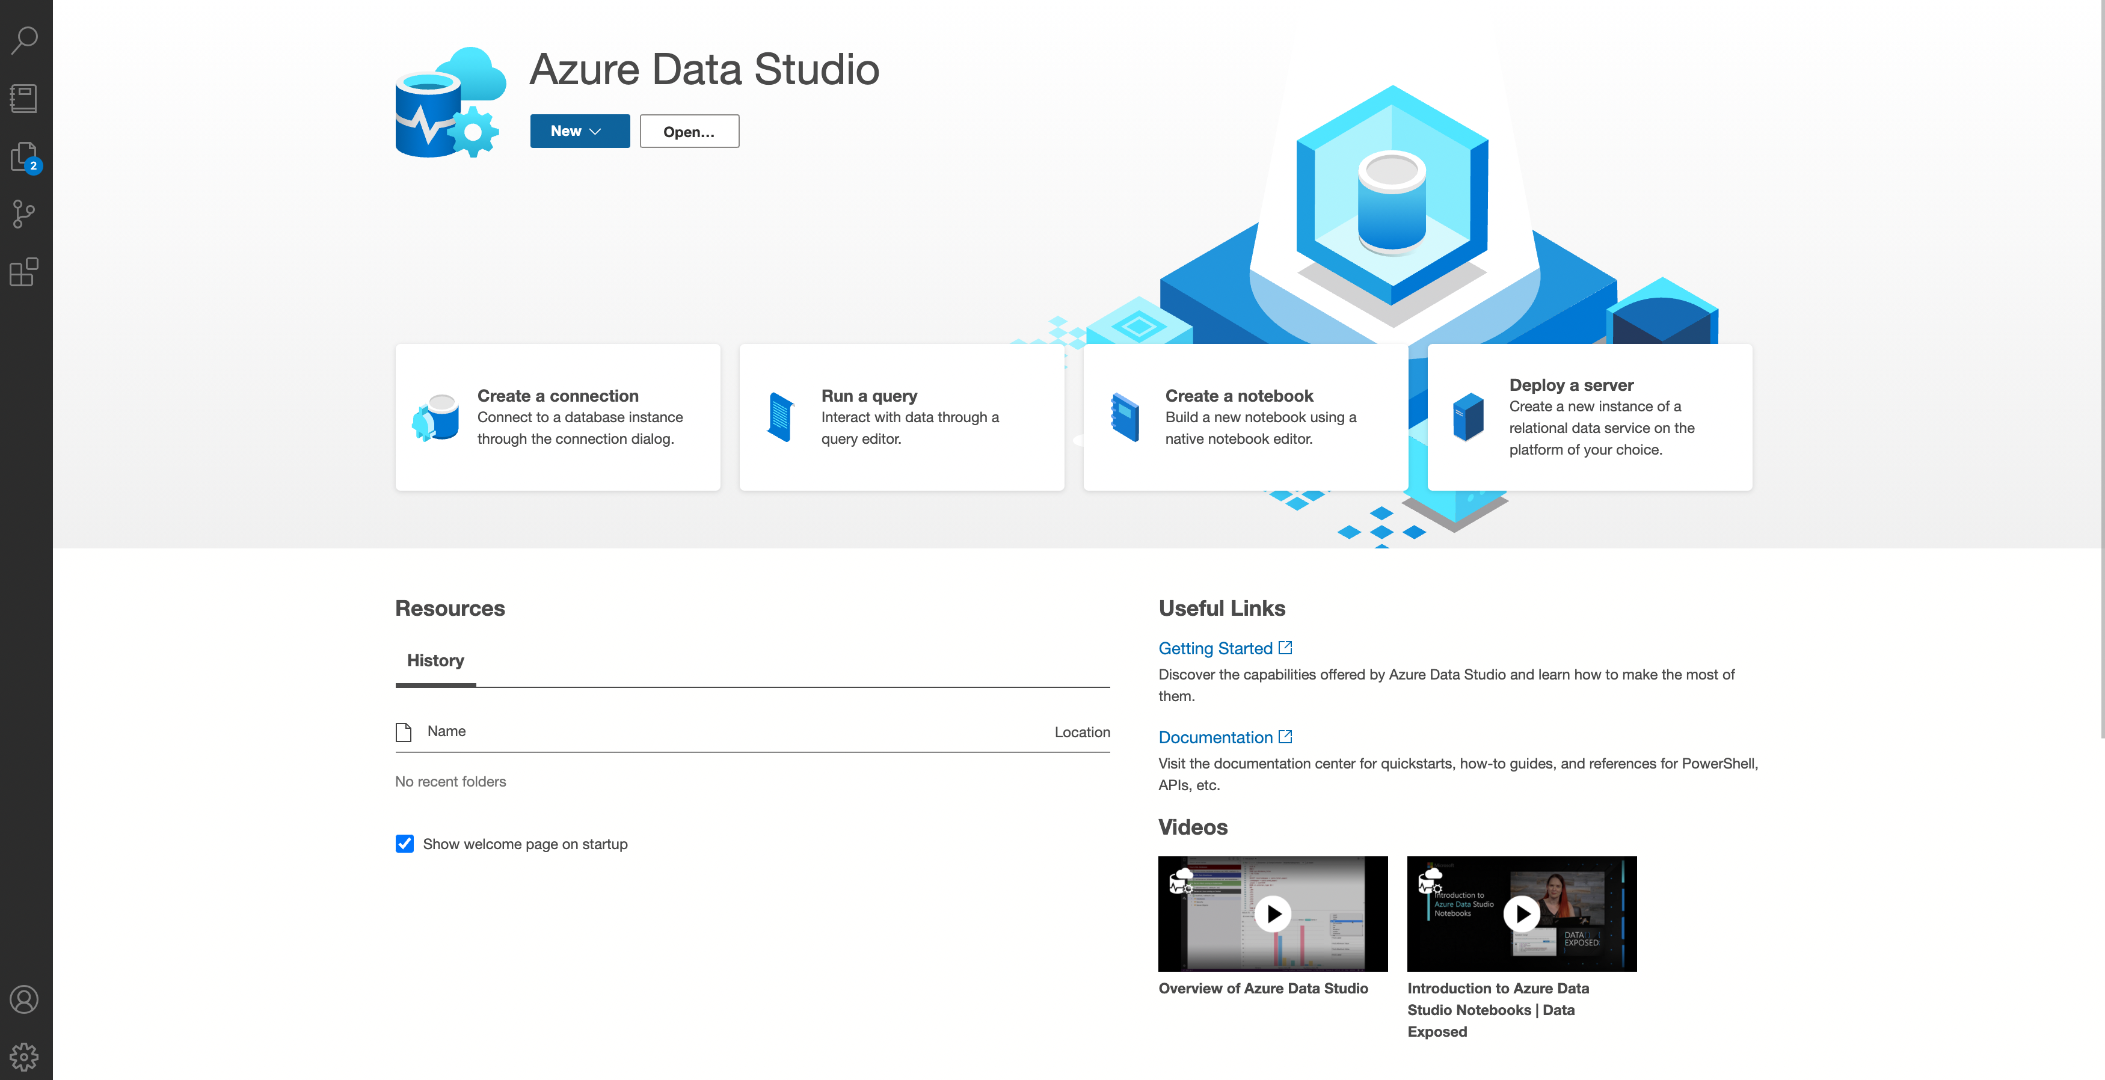Expand the New dropdown button
Screen dimensions: 2105x1080
click(x=579, y=132)
